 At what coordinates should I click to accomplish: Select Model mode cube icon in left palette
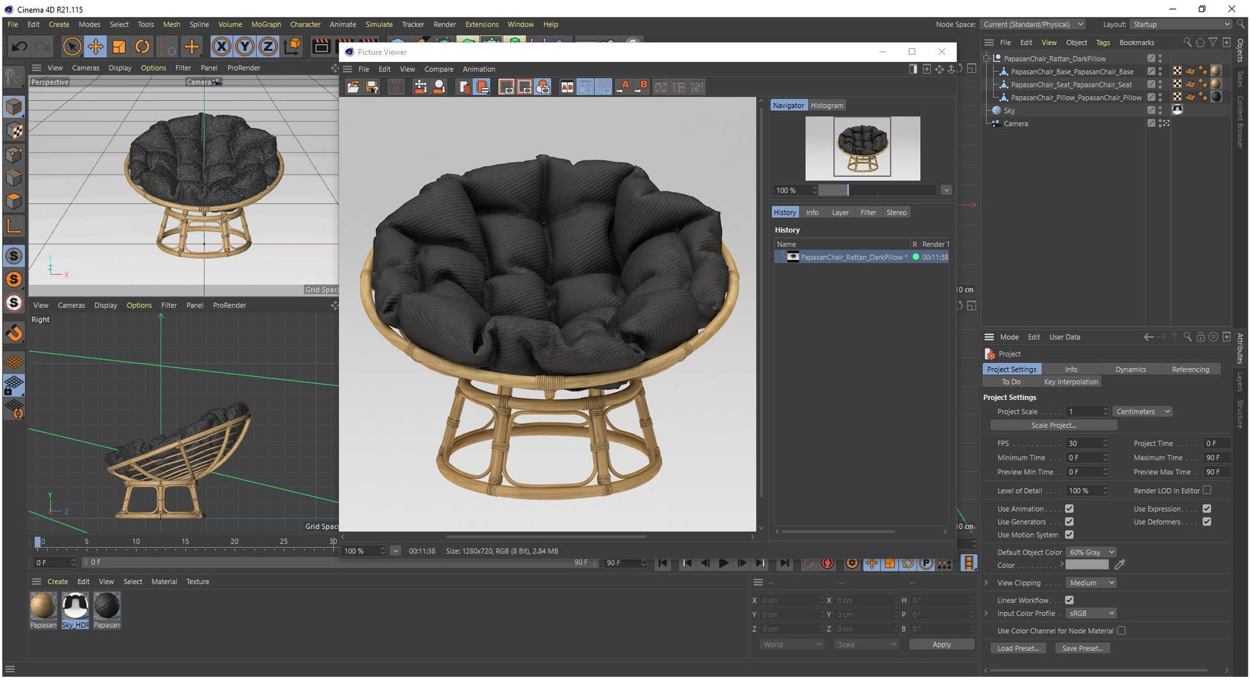pyautogui.click(x=14, y=107)
